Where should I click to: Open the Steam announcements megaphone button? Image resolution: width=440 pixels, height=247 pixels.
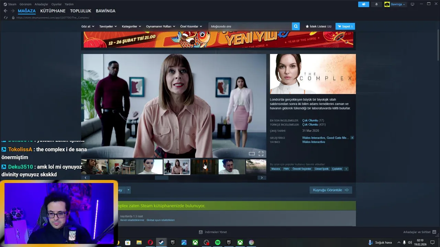363,4
